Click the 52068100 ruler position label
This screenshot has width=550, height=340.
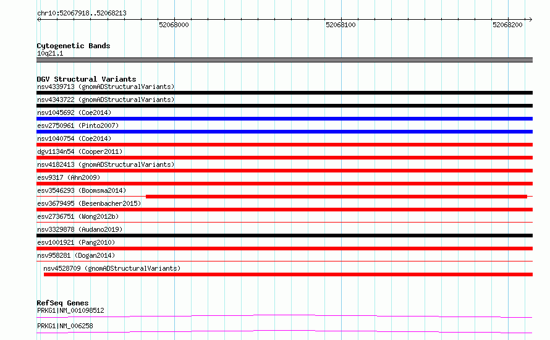(341, 25)
